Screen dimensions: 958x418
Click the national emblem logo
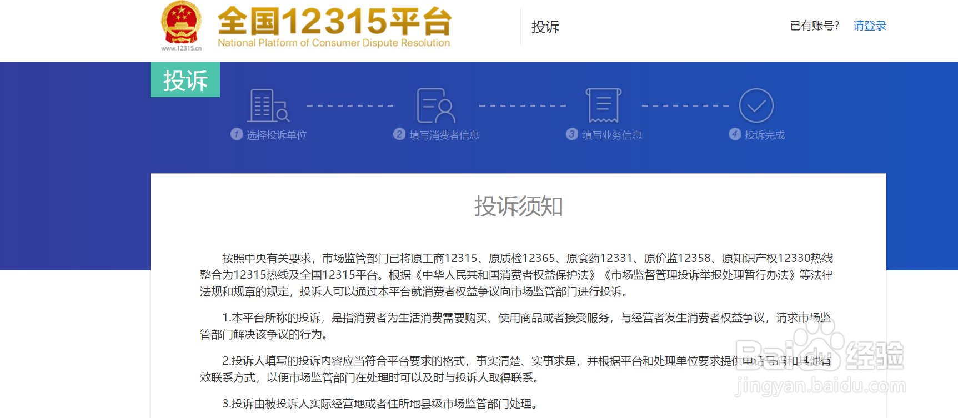(x=181, y=23)
